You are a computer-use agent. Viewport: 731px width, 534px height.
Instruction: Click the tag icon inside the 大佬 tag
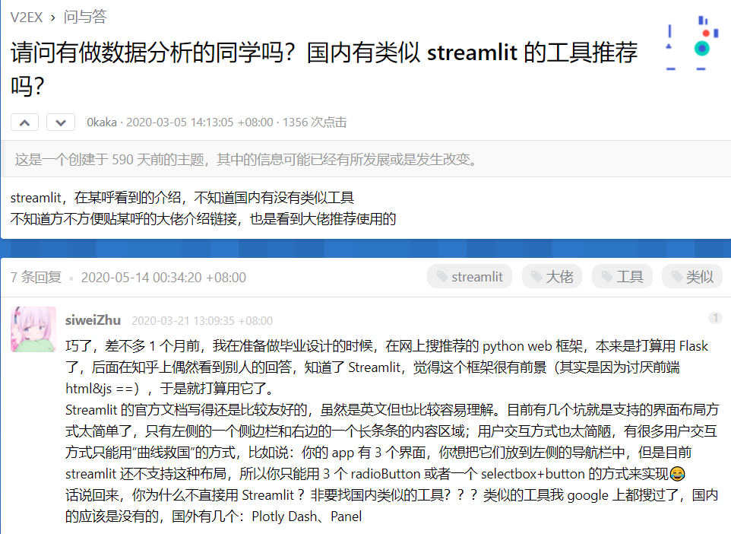(x=536, y=277)
